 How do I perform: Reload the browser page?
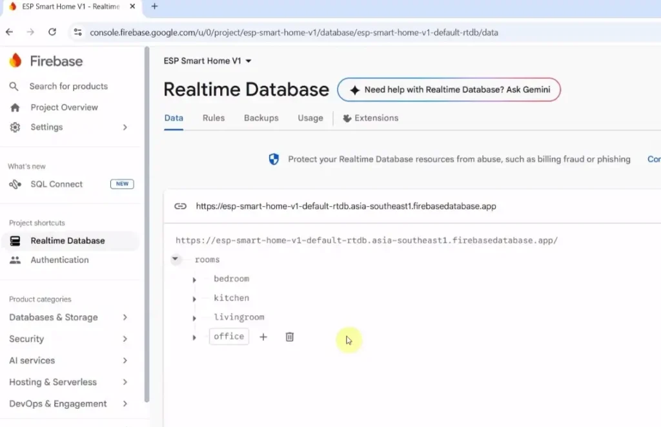click(x=52, y=32)
